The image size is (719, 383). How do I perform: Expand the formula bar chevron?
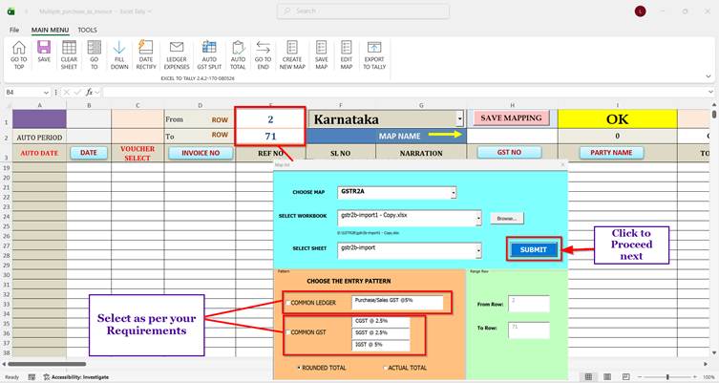pyautogui.click(x=710, y=93)
